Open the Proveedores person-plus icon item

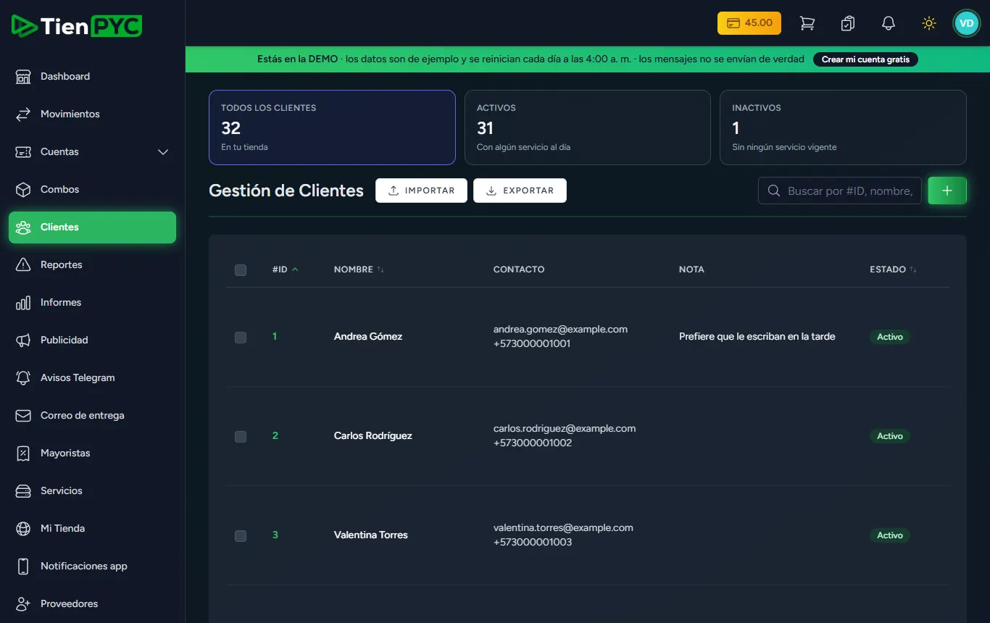coord(92,603)
